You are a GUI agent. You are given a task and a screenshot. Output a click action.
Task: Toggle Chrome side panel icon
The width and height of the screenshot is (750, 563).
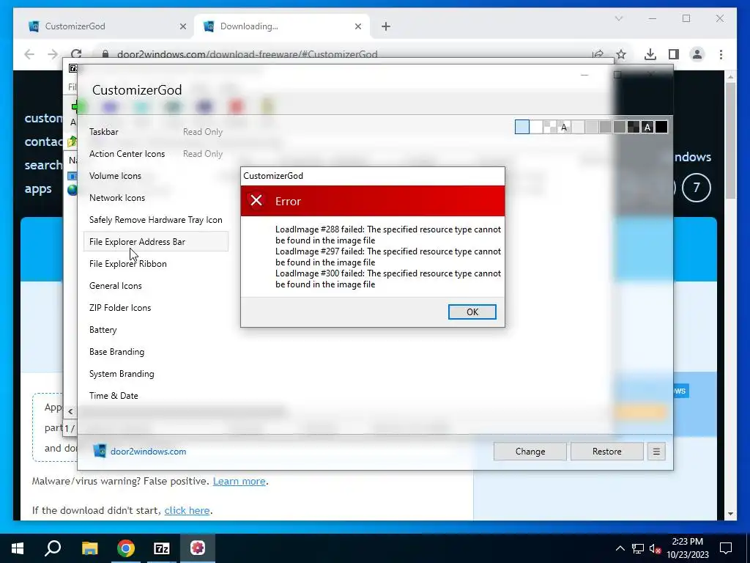(674, 54)
